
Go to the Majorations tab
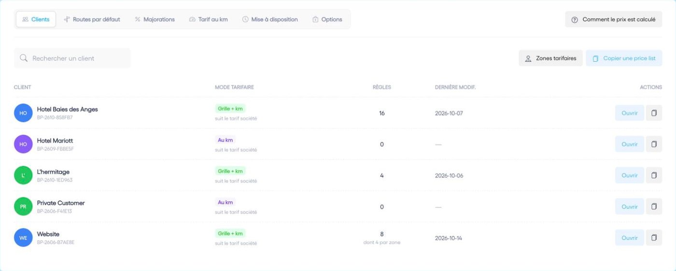coord(155,19)
